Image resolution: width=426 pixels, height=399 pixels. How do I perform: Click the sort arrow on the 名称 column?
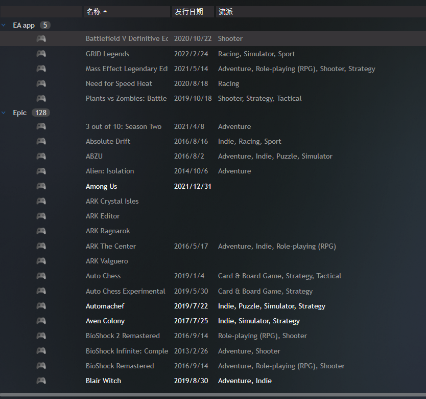[105, 11]
